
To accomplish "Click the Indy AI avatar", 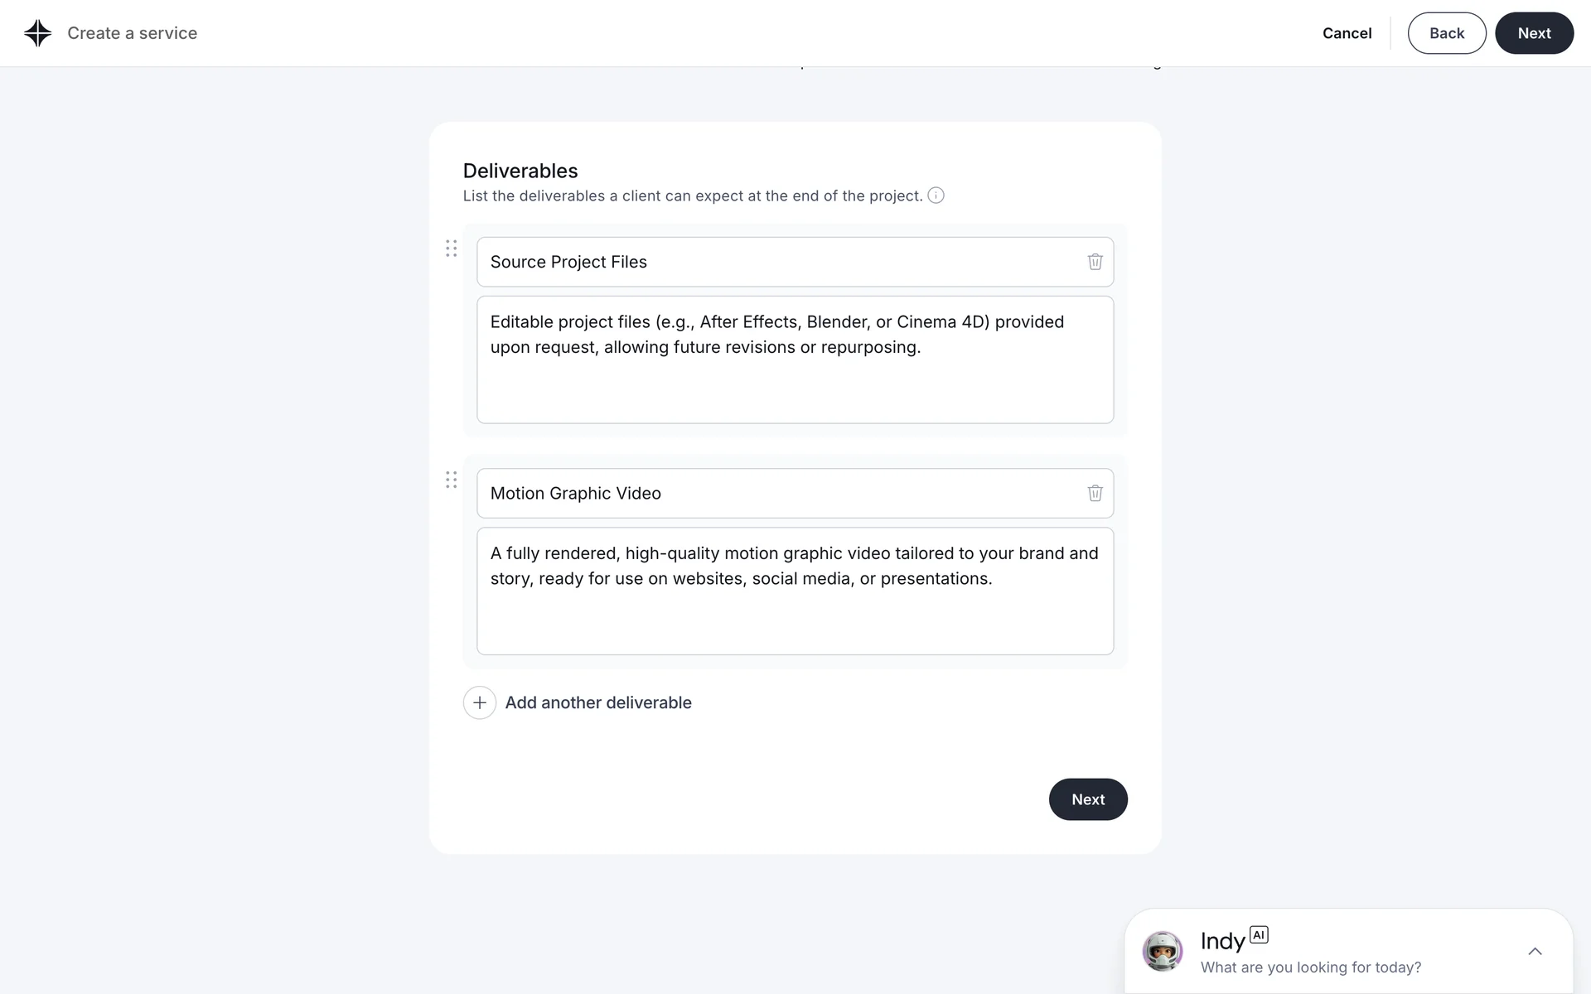I will point(1162,951).
